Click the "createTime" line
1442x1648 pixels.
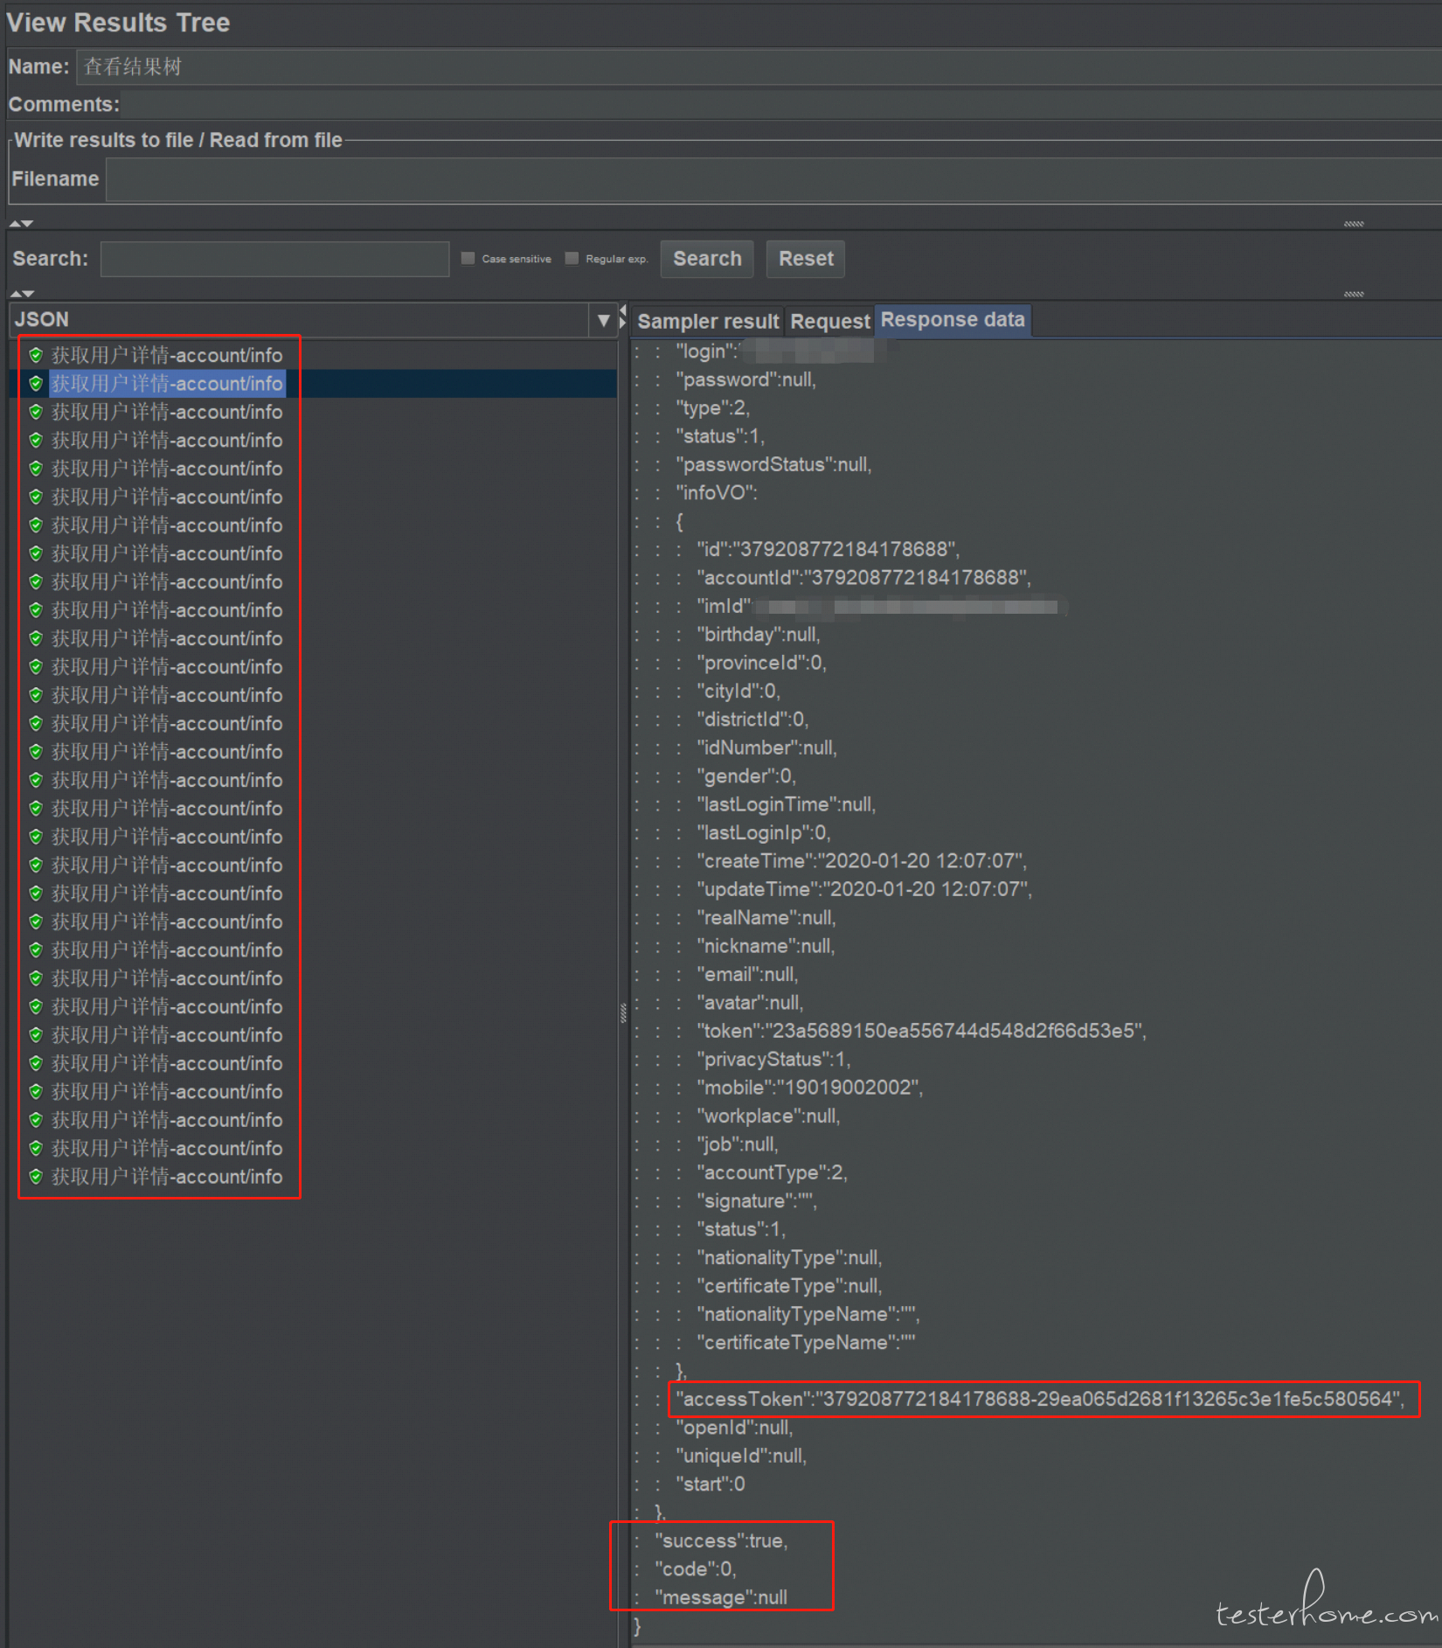(862, 861)
